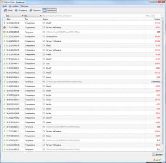
Task: Open the Настройки menu
Action: coord(13,6)
